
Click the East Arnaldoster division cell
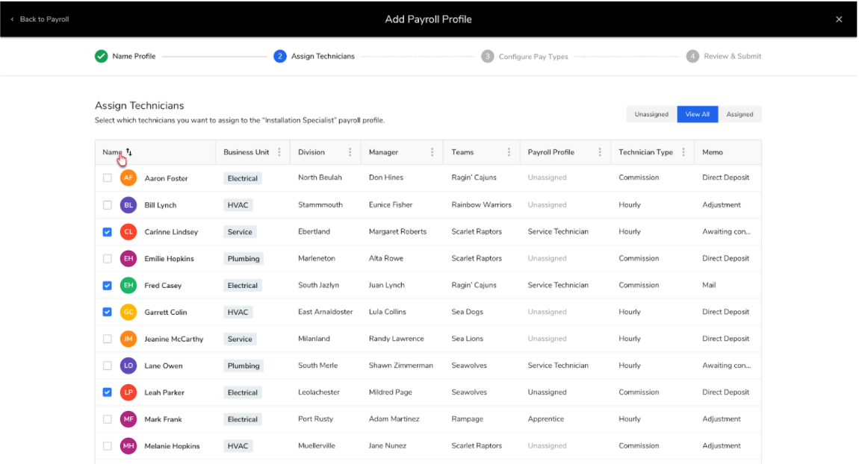tap(326, 312)
